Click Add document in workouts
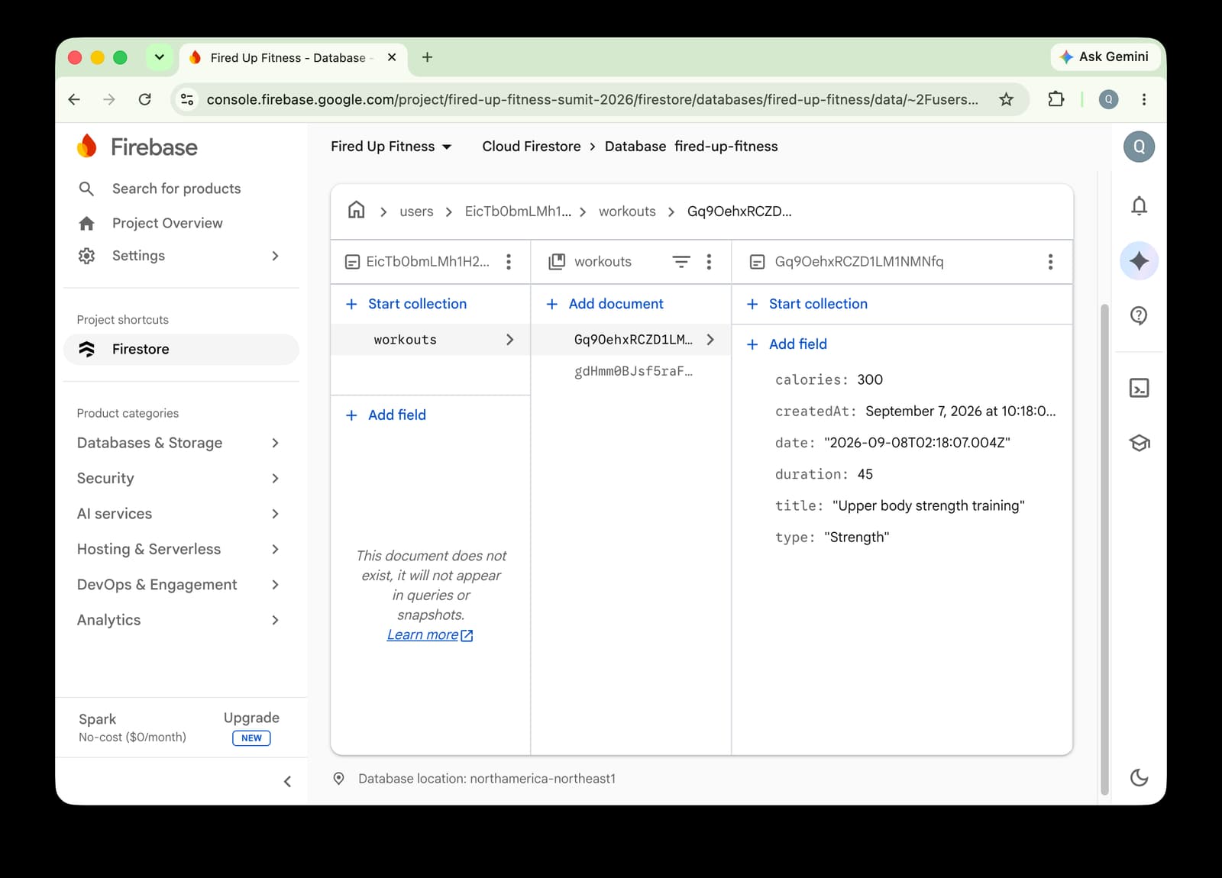Image resolution: width=1222 pixels, height=878 pixels. click(605, 304)
